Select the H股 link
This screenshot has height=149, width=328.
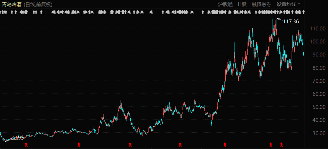tap(242, 4)
